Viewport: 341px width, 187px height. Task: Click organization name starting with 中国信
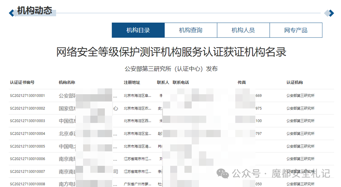tap(67, 121)
